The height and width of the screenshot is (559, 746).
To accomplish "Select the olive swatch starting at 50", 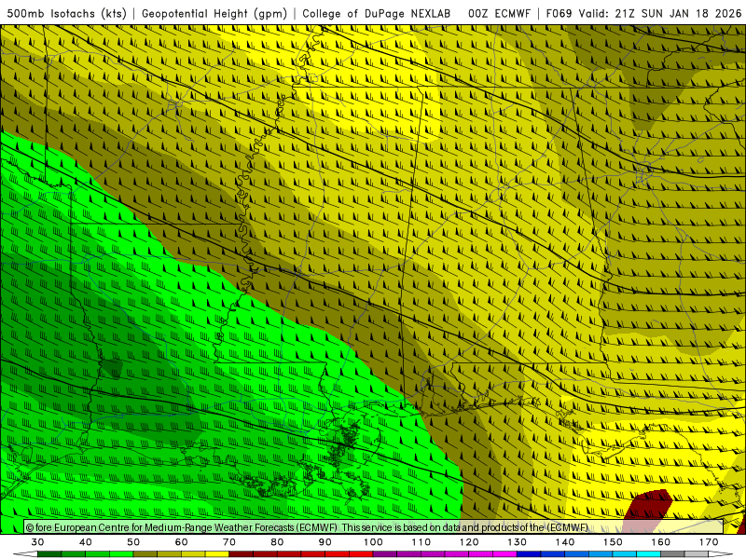I will tap(145, 554).
